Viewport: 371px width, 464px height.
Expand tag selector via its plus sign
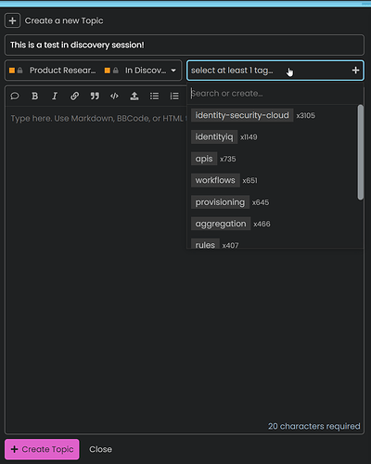(355, 71)
